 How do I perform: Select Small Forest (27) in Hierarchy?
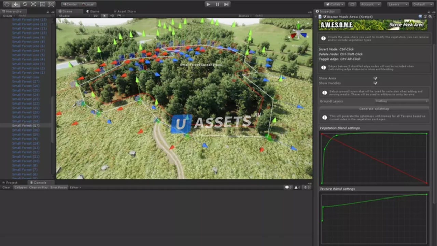pos(26,82)
